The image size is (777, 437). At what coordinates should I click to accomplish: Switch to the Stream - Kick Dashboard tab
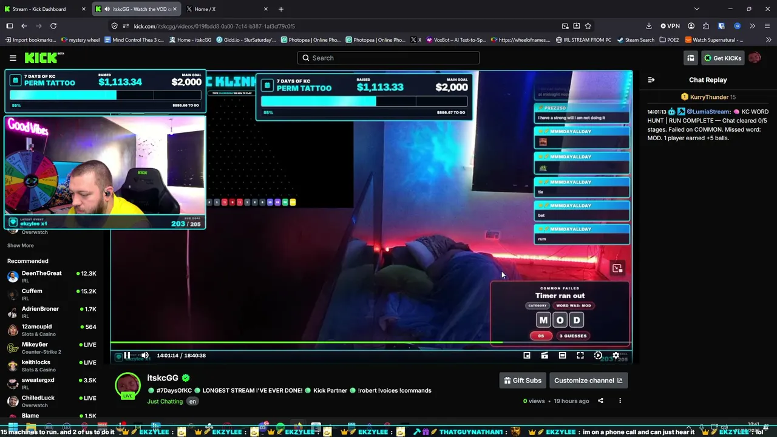coord(45,9)
